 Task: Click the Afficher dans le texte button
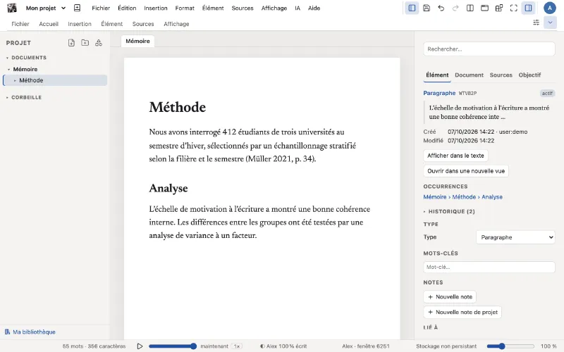(x=455, y=156)
